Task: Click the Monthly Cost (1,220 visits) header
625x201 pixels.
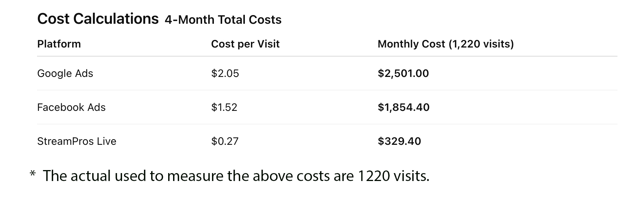Action: 446,44
